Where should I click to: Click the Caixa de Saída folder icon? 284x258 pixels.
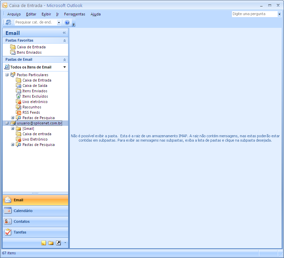click(18, 86)
